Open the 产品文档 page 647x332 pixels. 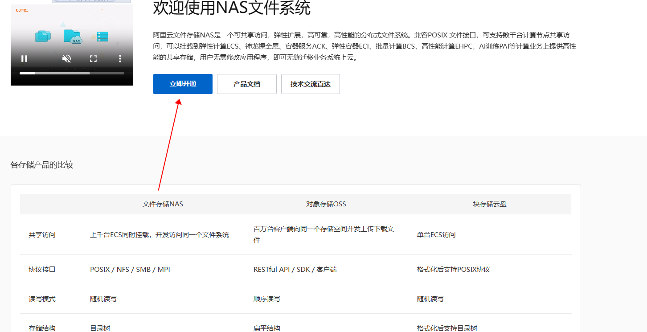coord(247,84)
